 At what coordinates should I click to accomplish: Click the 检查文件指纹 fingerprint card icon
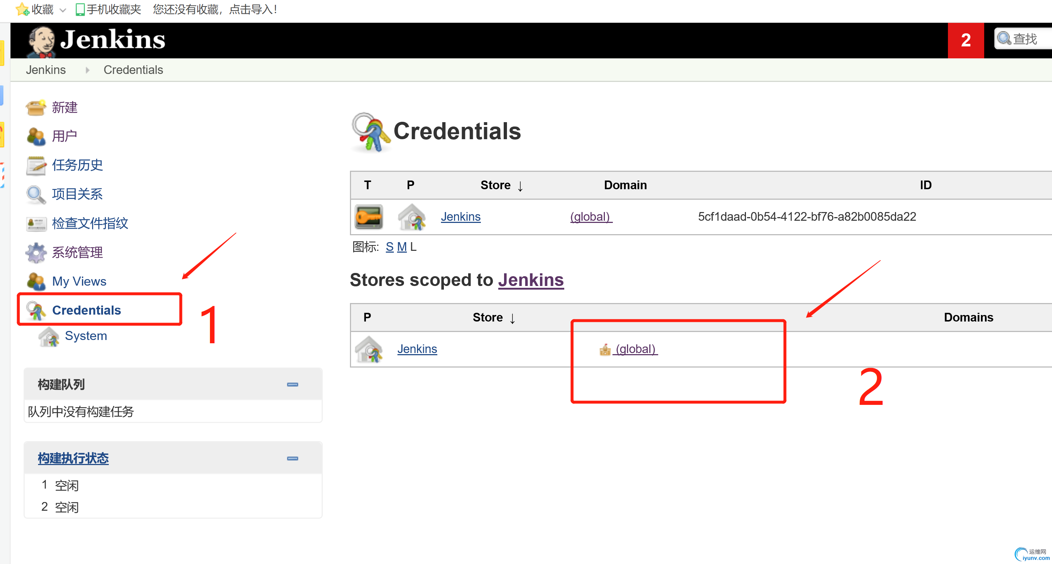tap(36, 224)
